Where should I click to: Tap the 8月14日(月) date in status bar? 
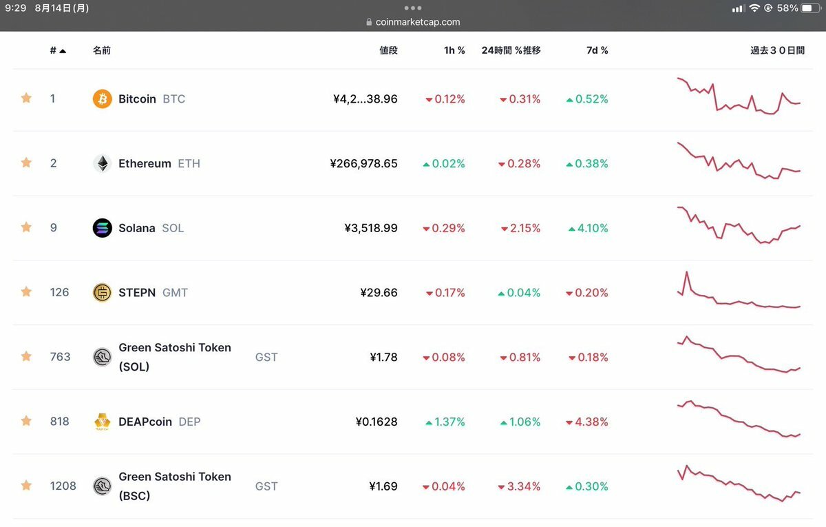62,8
